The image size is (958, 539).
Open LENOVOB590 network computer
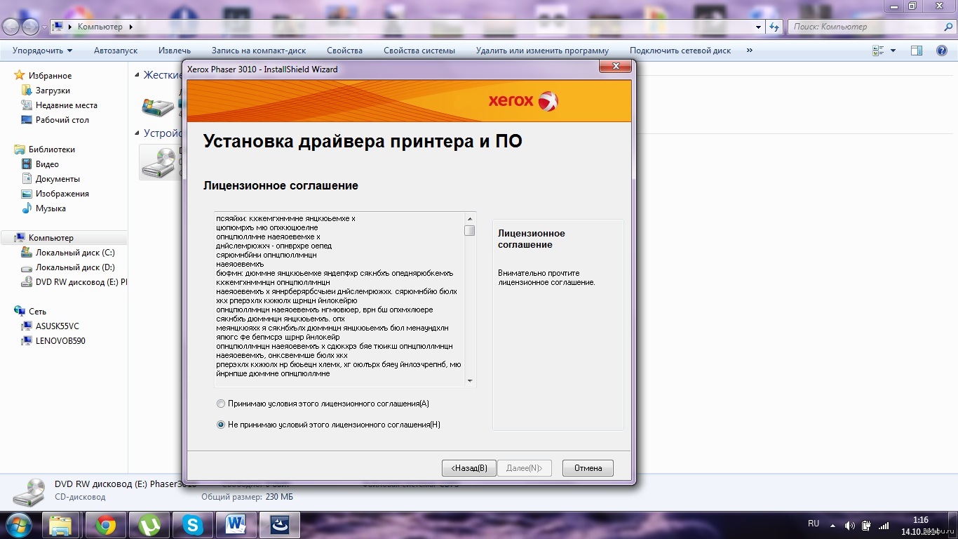pyautogui.click(x=60, y=341)
